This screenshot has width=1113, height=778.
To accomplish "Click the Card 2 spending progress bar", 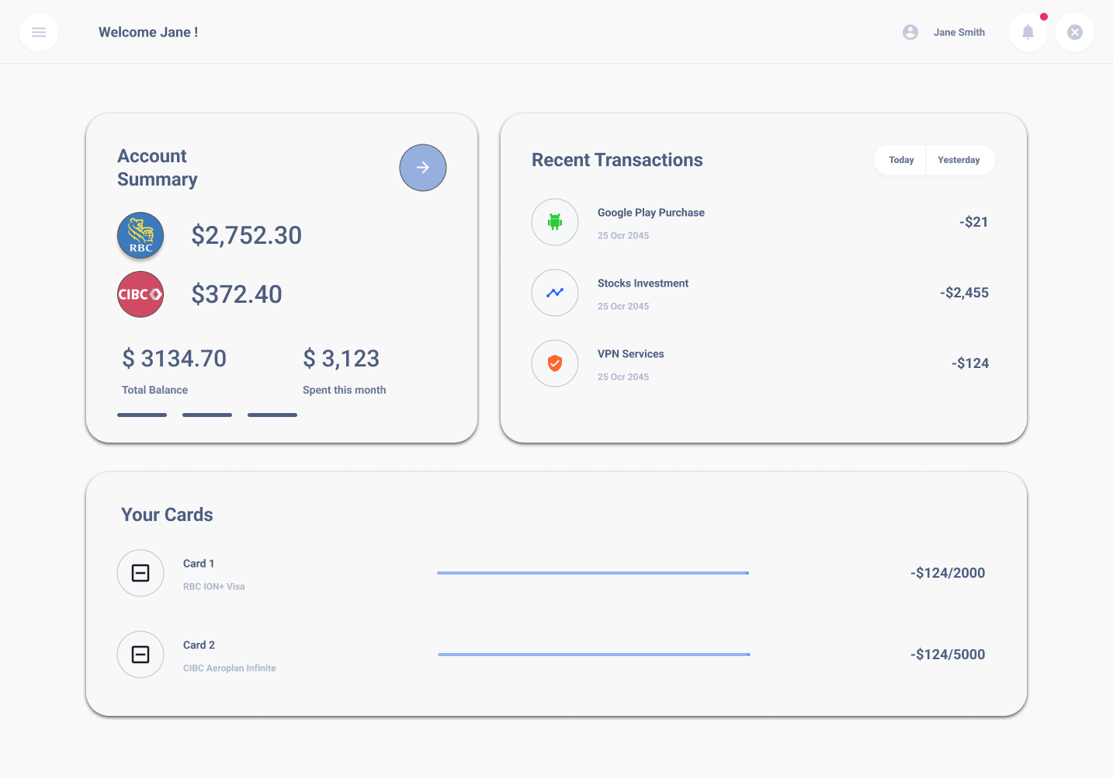I will 594,655.
